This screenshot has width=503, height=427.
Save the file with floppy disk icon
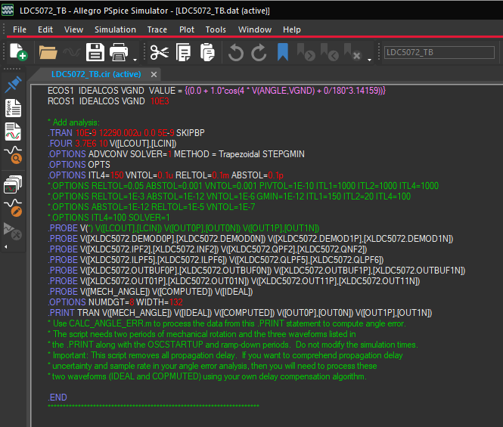click(95, 52)
